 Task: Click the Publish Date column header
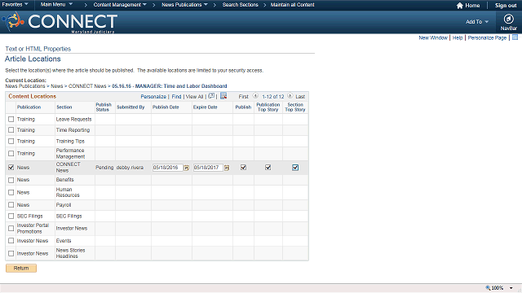pos(166,107)
